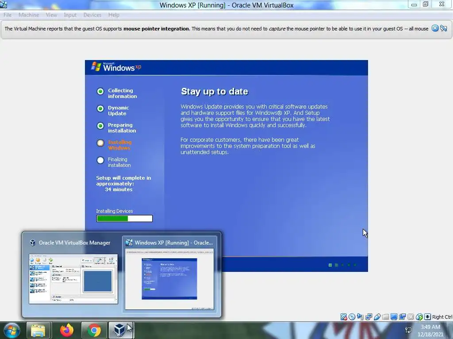Open the File menu
The width and height of the screenshot is (453, 339).
(x=8, y=15)
